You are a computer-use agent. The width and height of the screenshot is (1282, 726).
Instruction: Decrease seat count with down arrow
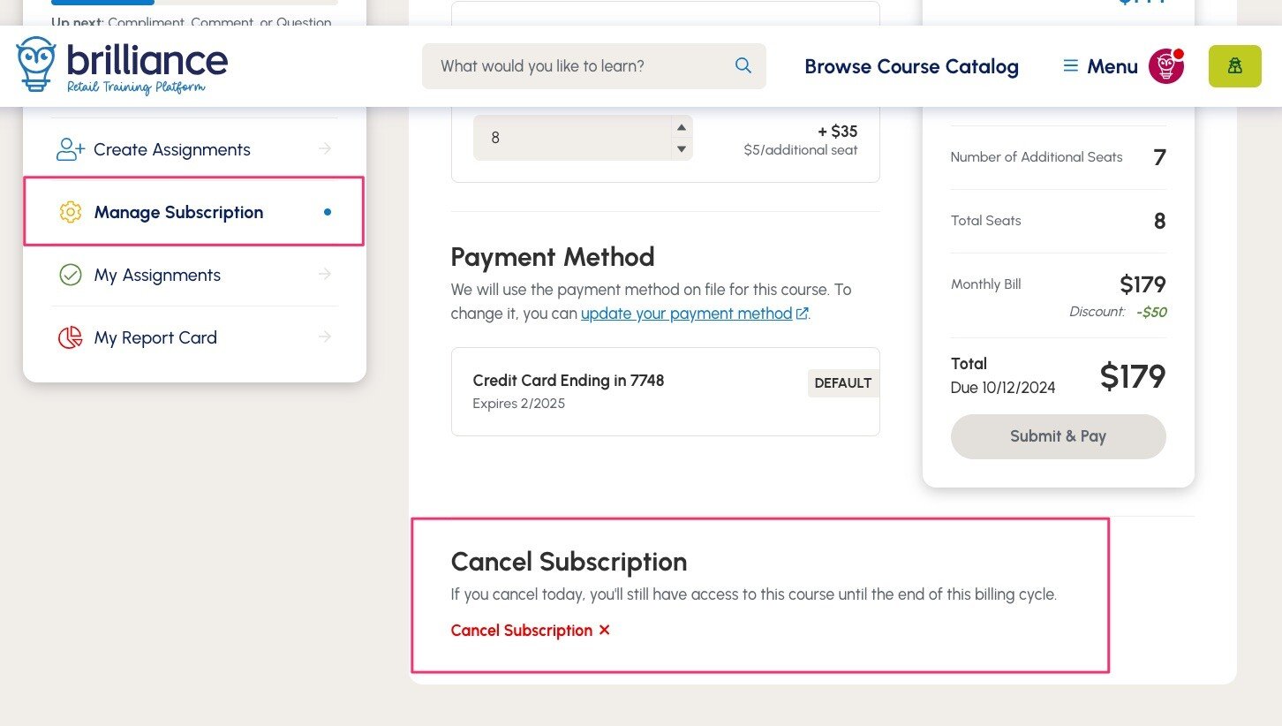pos(682,148)
